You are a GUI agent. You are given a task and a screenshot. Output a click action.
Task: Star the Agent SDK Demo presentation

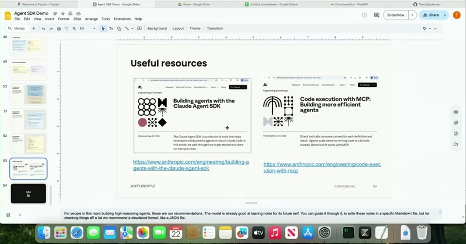(63, 14)
